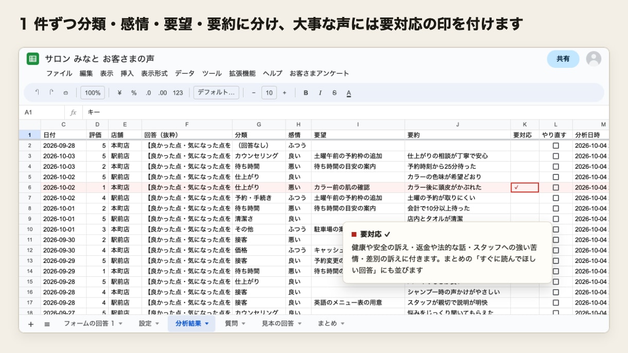This screenshot has width=628, height=353.
Task: Open the お客さまアンケート custom menu
Action: (x=320, y=74)
